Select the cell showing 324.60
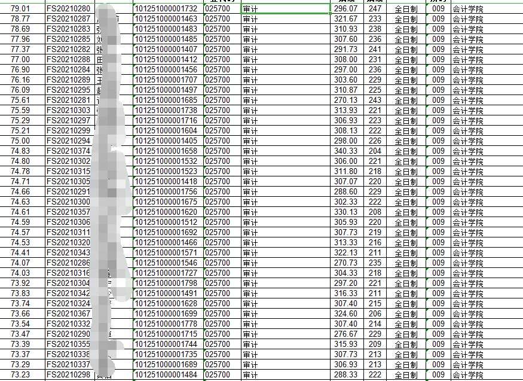Image resolution: width=523 pixels, height=381 pixels. click(x=345, y=314)
